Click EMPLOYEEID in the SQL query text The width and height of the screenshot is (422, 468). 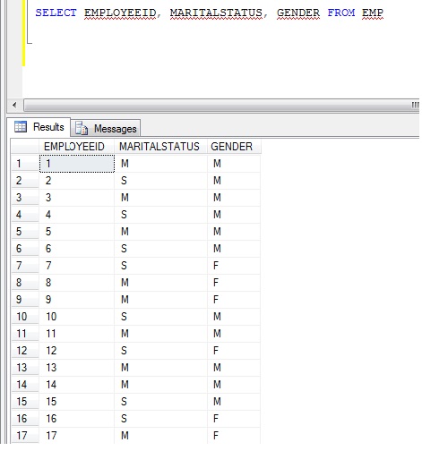click(x=120, y=13)
